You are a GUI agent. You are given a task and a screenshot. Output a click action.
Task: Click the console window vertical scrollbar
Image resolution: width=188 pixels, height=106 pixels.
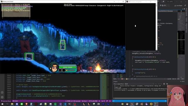pos(156,27)
